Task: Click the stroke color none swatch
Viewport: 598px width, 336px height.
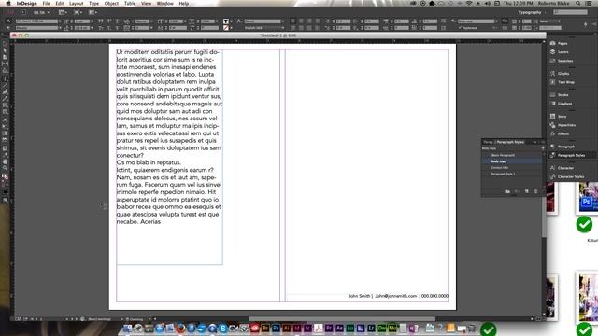Action: [226, 28]
